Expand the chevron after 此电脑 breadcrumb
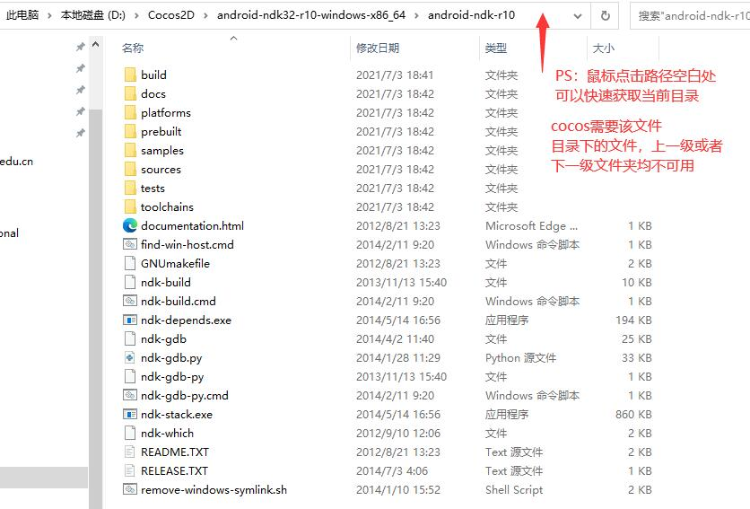Viewport: 750px width, 509px height. coord(49,16)
